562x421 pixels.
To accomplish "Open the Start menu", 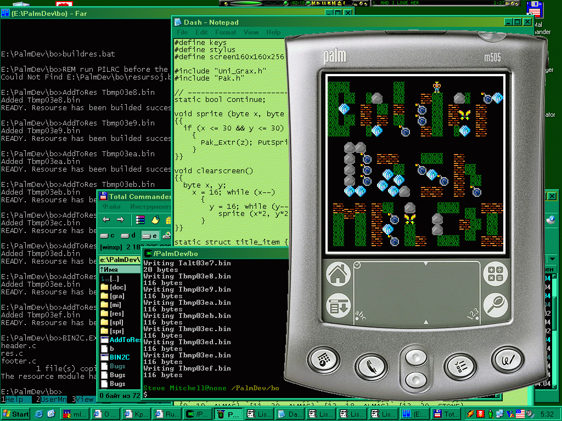I will point(16,414).
